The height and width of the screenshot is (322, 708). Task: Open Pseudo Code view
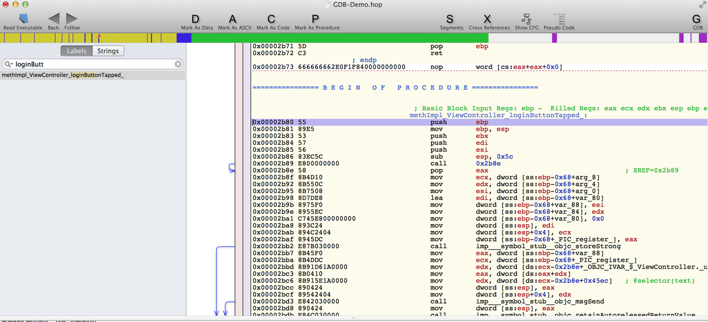pyautogui.click(x=559, y=19)
